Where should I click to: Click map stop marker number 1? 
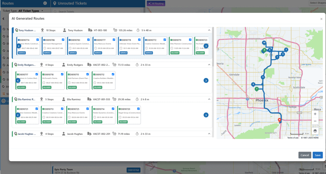(277, 57)
